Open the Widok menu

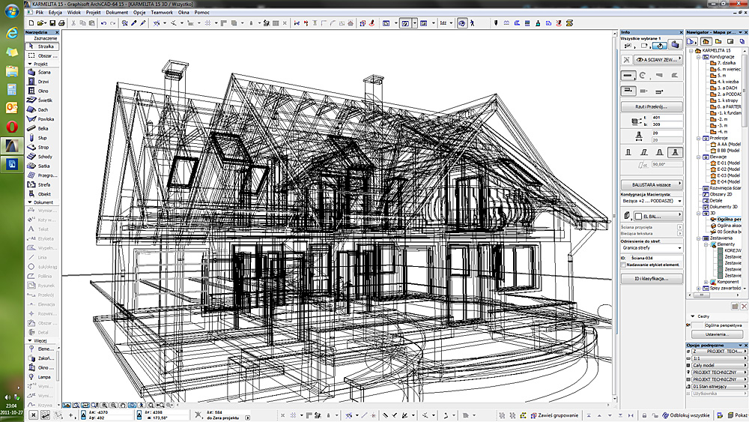[x=74, y=13]
